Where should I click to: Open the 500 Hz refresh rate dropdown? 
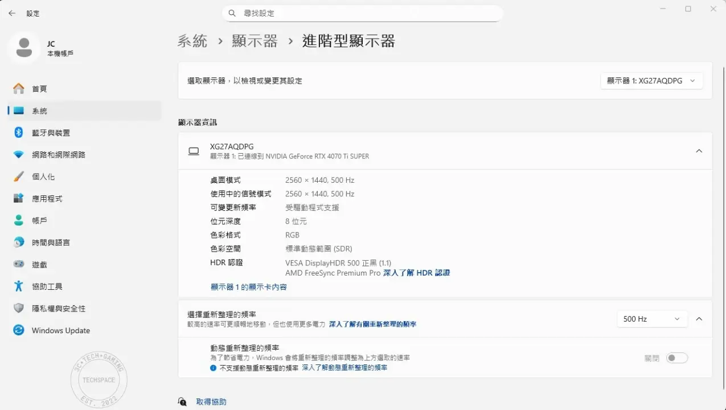point(652,319)
